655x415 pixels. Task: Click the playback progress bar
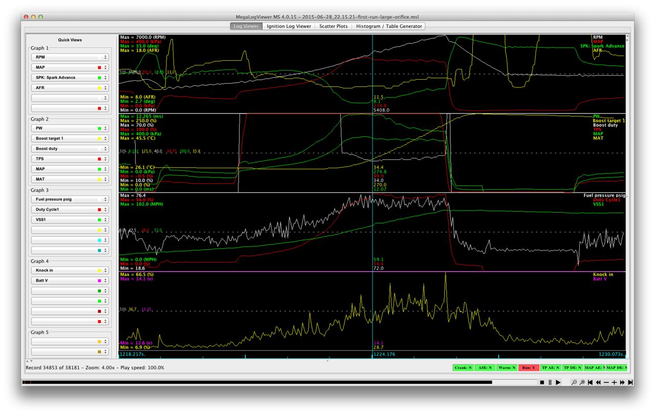tap(256, 382)
